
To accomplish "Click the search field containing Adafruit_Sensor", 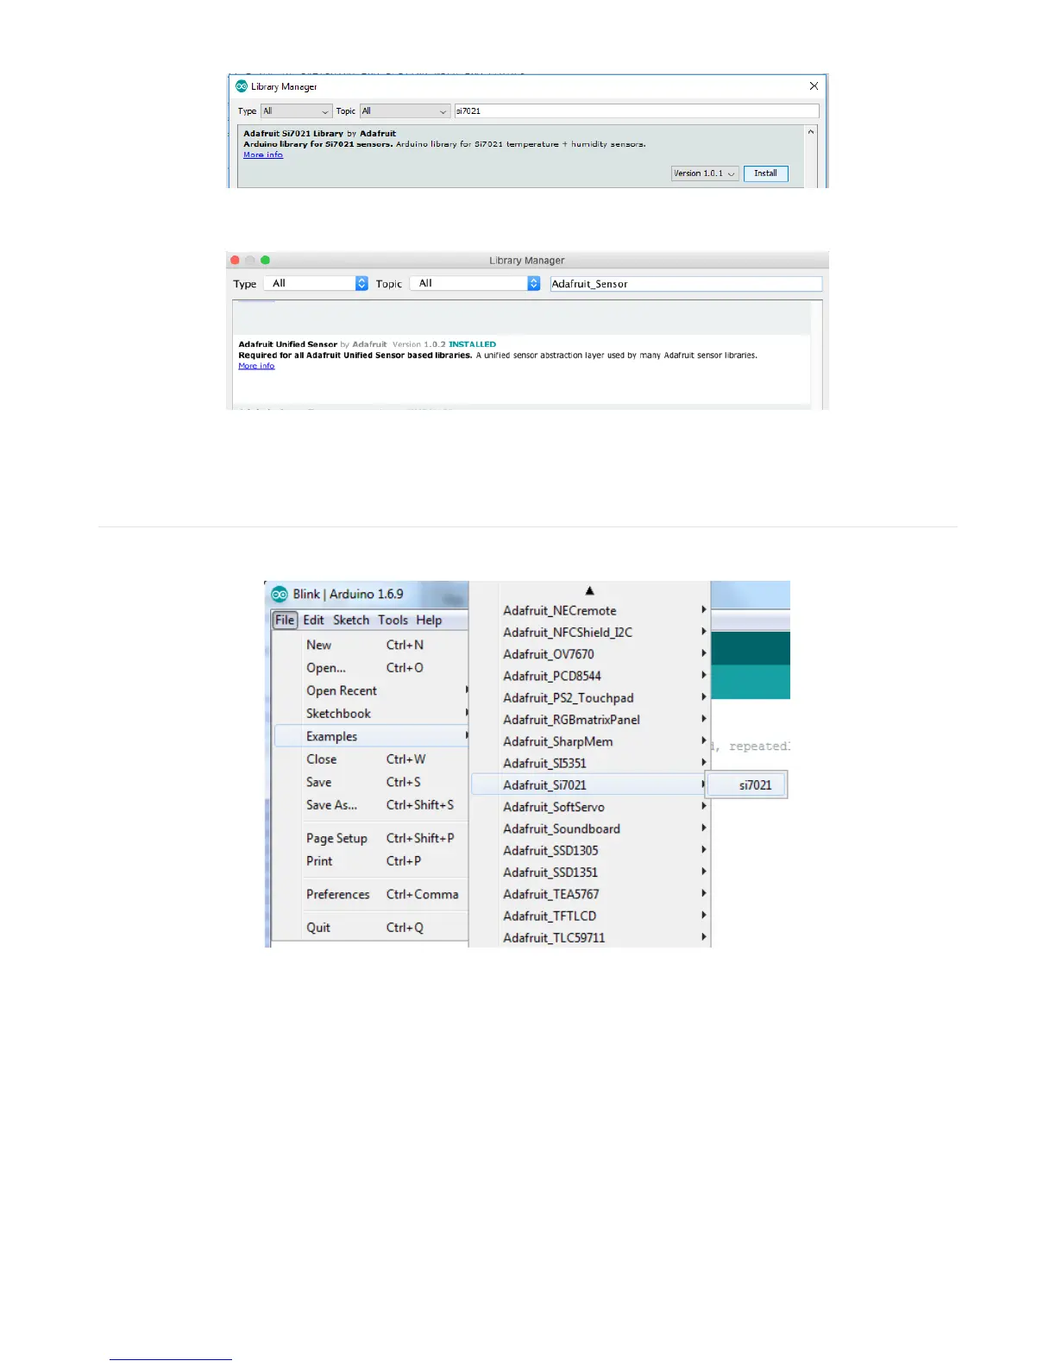I will point(686,283).
